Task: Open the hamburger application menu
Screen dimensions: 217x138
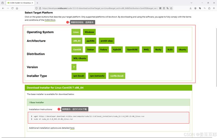Action: coord(214,8)
